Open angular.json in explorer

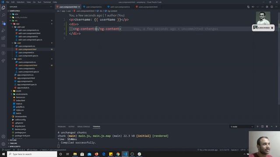[x=20, y=126]
